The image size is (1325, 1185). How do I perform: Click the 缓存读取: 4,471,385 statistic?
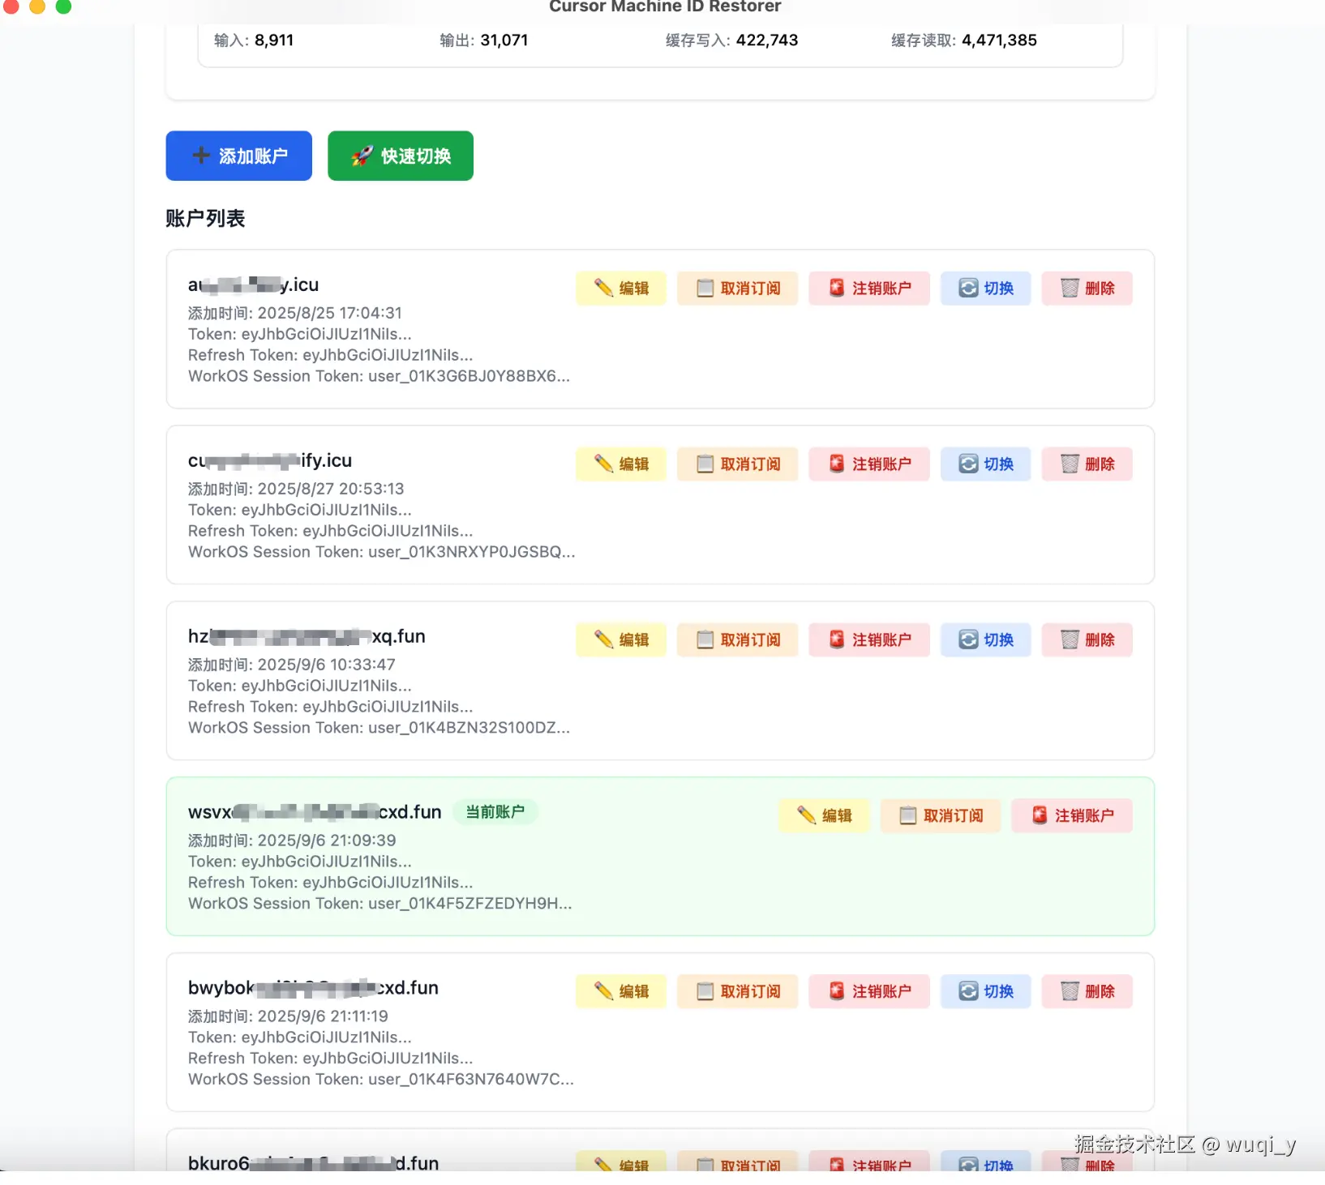click(963, 41)
